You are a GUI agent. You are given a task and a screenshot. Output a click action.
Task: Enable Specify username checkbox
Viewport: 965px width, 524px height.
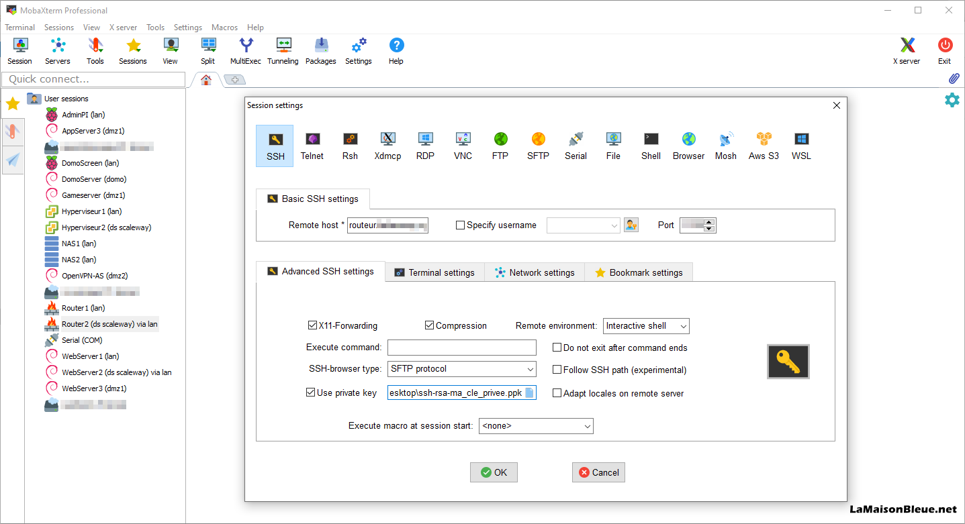pyautogui.click(x=460, y=225)
